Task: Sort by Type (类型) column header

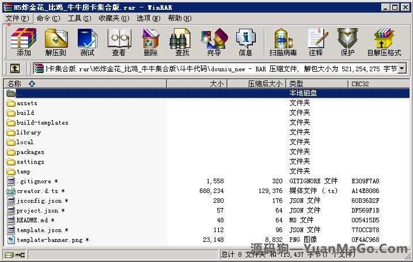Action: point(317,83)
